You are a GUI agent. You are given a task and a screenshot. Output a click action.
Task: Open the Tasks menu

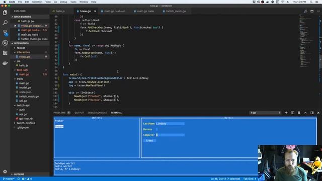(73, 2)
